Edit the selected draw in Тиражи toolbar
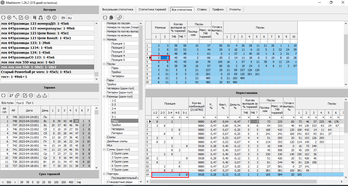 [x=25, y=95]
